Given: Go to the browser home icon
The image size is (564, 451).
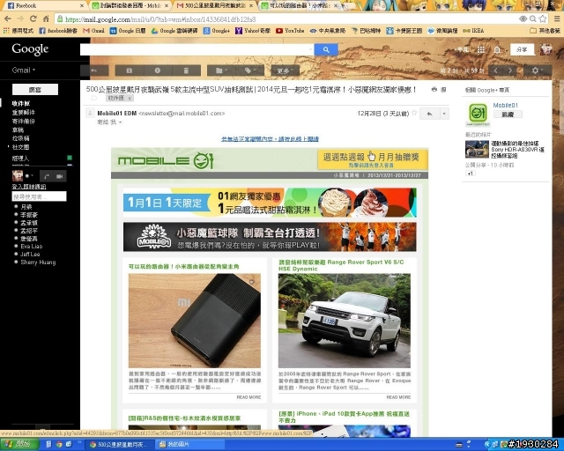Looking at the screenshot, I should pos(46,18).
